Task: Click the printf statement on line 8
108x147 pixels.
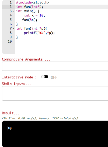Action: pyautogui.click(x=39, y=33)
